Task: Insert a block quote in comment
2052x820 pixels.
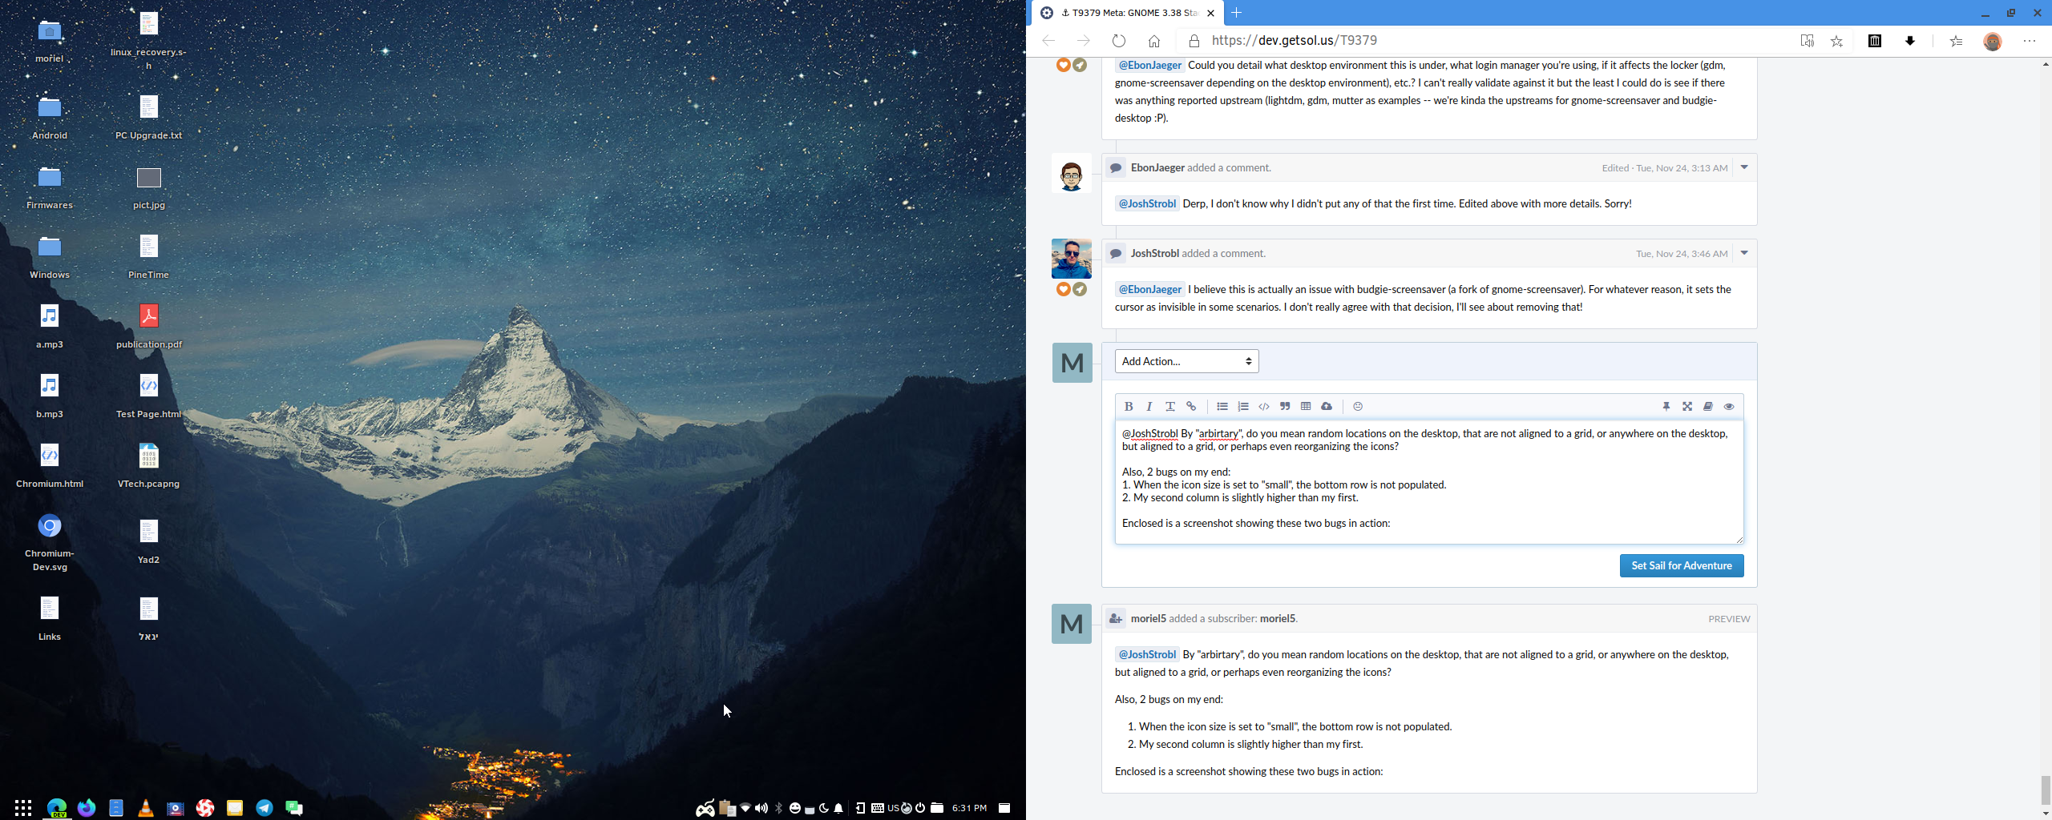Action: coord(1285,407)
